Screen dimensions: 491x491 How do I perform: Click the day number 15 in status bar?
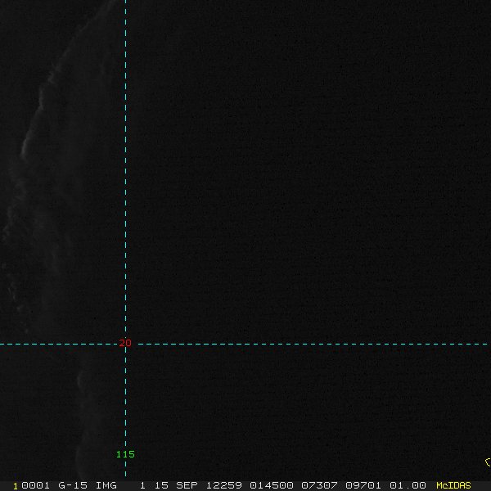click(161, 485)
